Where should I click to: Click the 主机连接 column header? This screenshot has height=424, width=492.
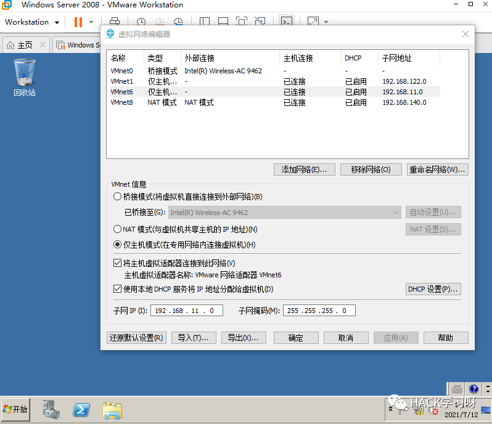pyautogui.click(x=310, y=58)
